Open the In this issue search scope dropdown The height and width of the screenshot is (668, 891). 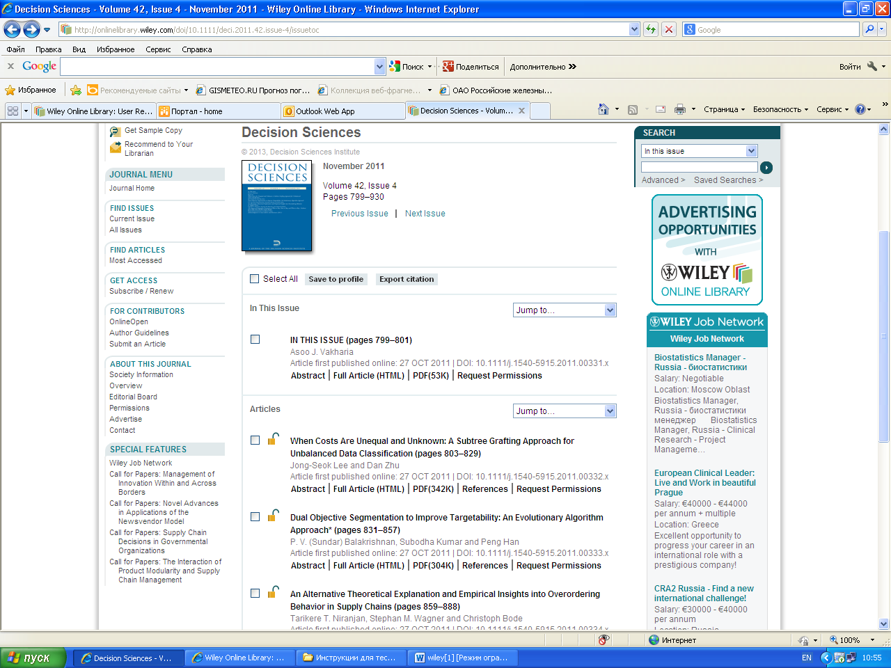coord(700,151)
